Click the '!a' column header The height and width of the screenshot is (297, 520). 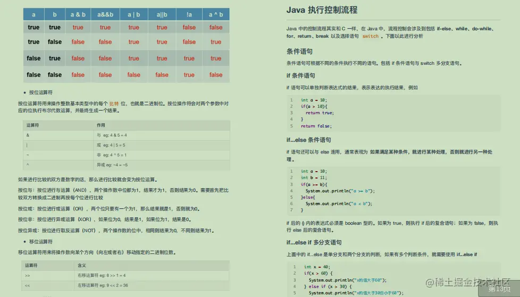(x=189, y=14)
